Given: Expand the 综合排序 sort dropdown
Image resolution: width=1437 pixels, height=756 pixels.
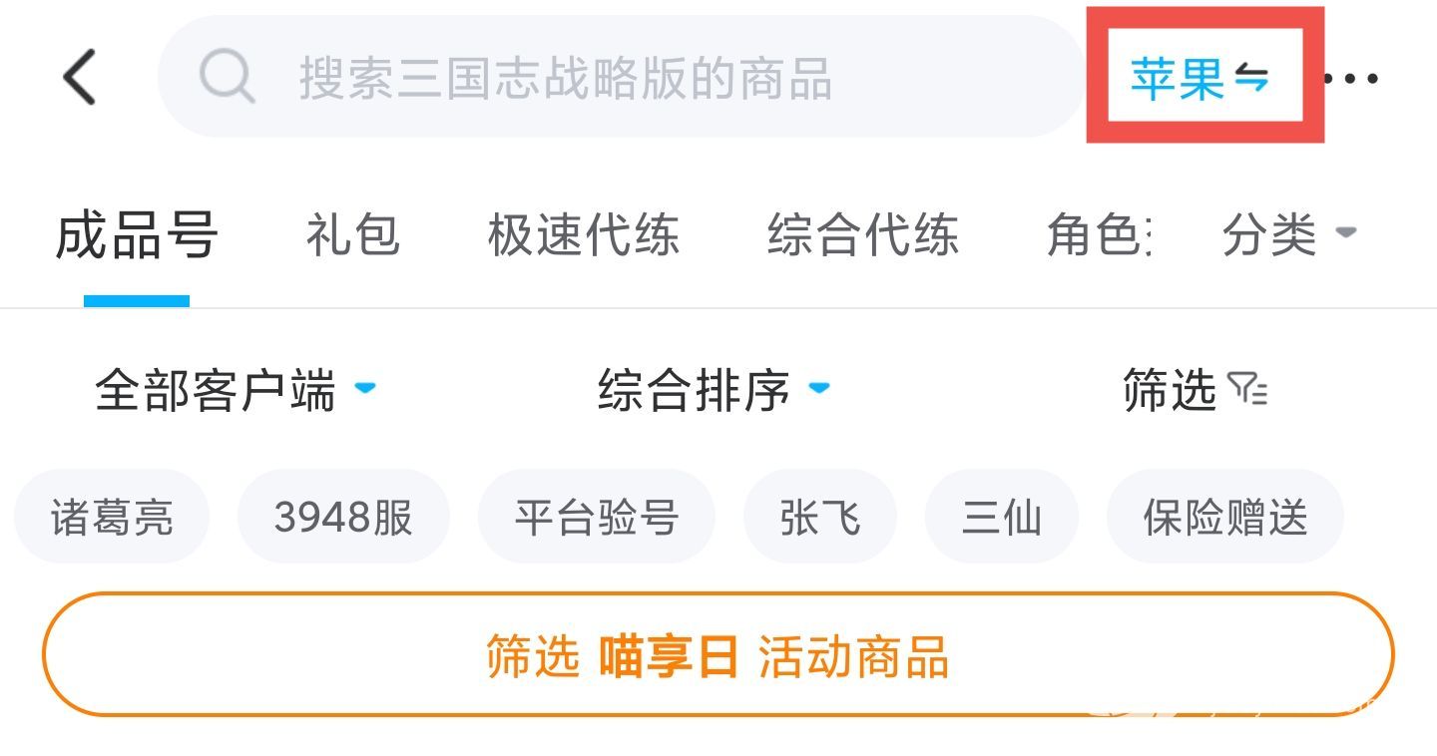Looking at the screenshot, I should tap(712, 390).
